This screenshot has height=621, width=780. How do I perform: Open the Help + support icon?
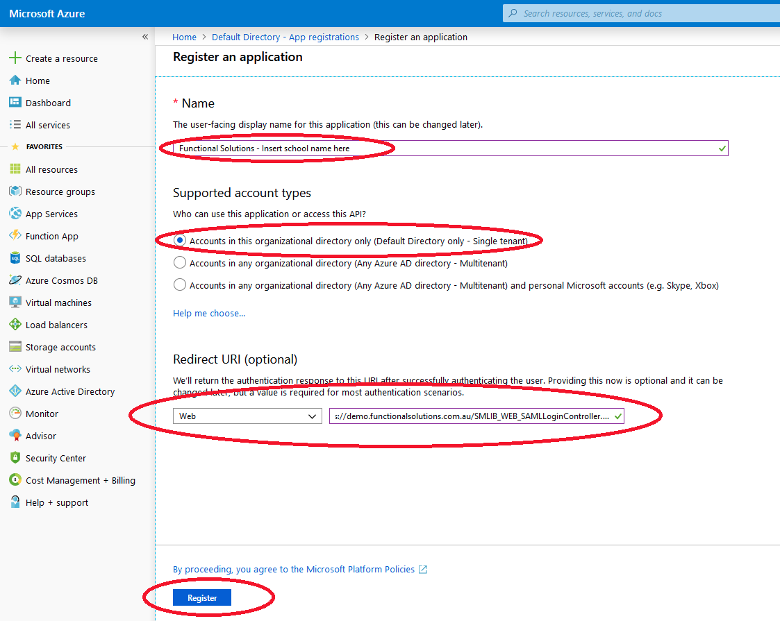[15, 502]
